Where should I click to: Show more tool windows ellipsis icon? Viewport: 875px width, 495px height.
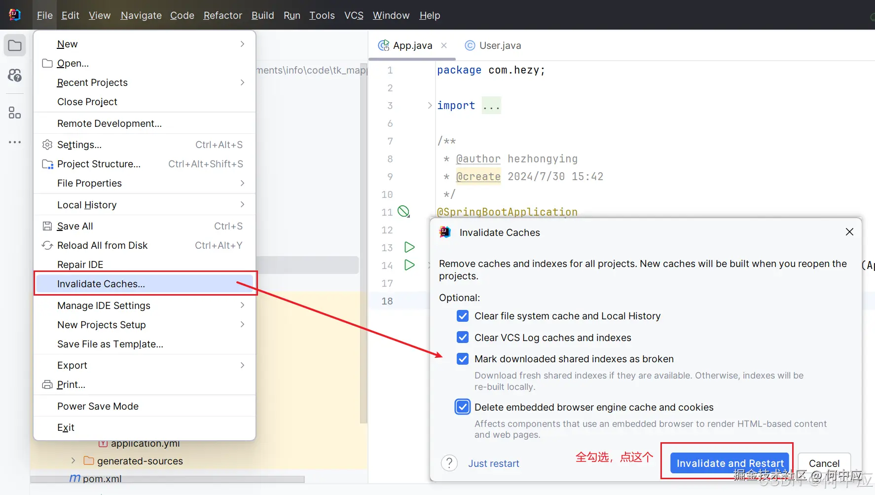pos(15,142)
